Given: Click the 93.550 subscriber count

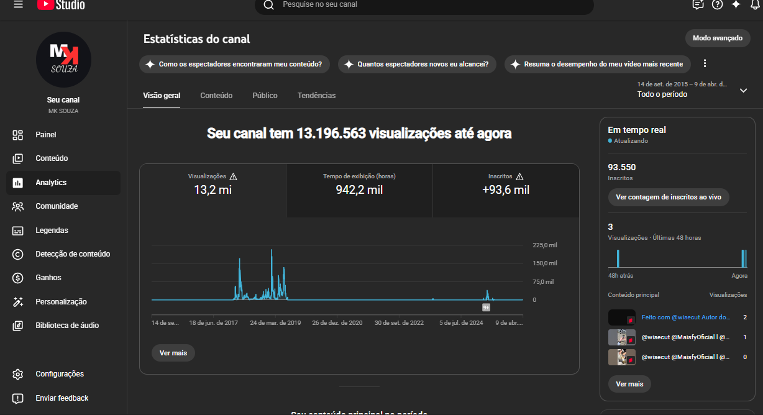Looking at the screenshot, I should click(x=622, y=167).
